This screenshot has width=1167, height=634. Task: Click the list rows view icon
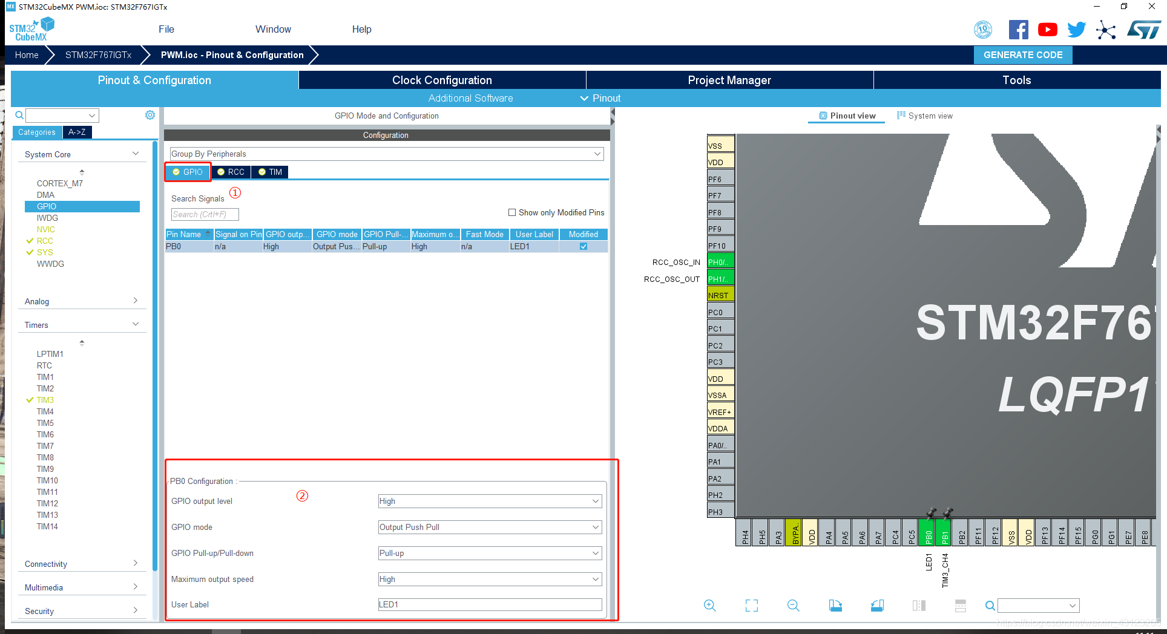pos(961,606)
